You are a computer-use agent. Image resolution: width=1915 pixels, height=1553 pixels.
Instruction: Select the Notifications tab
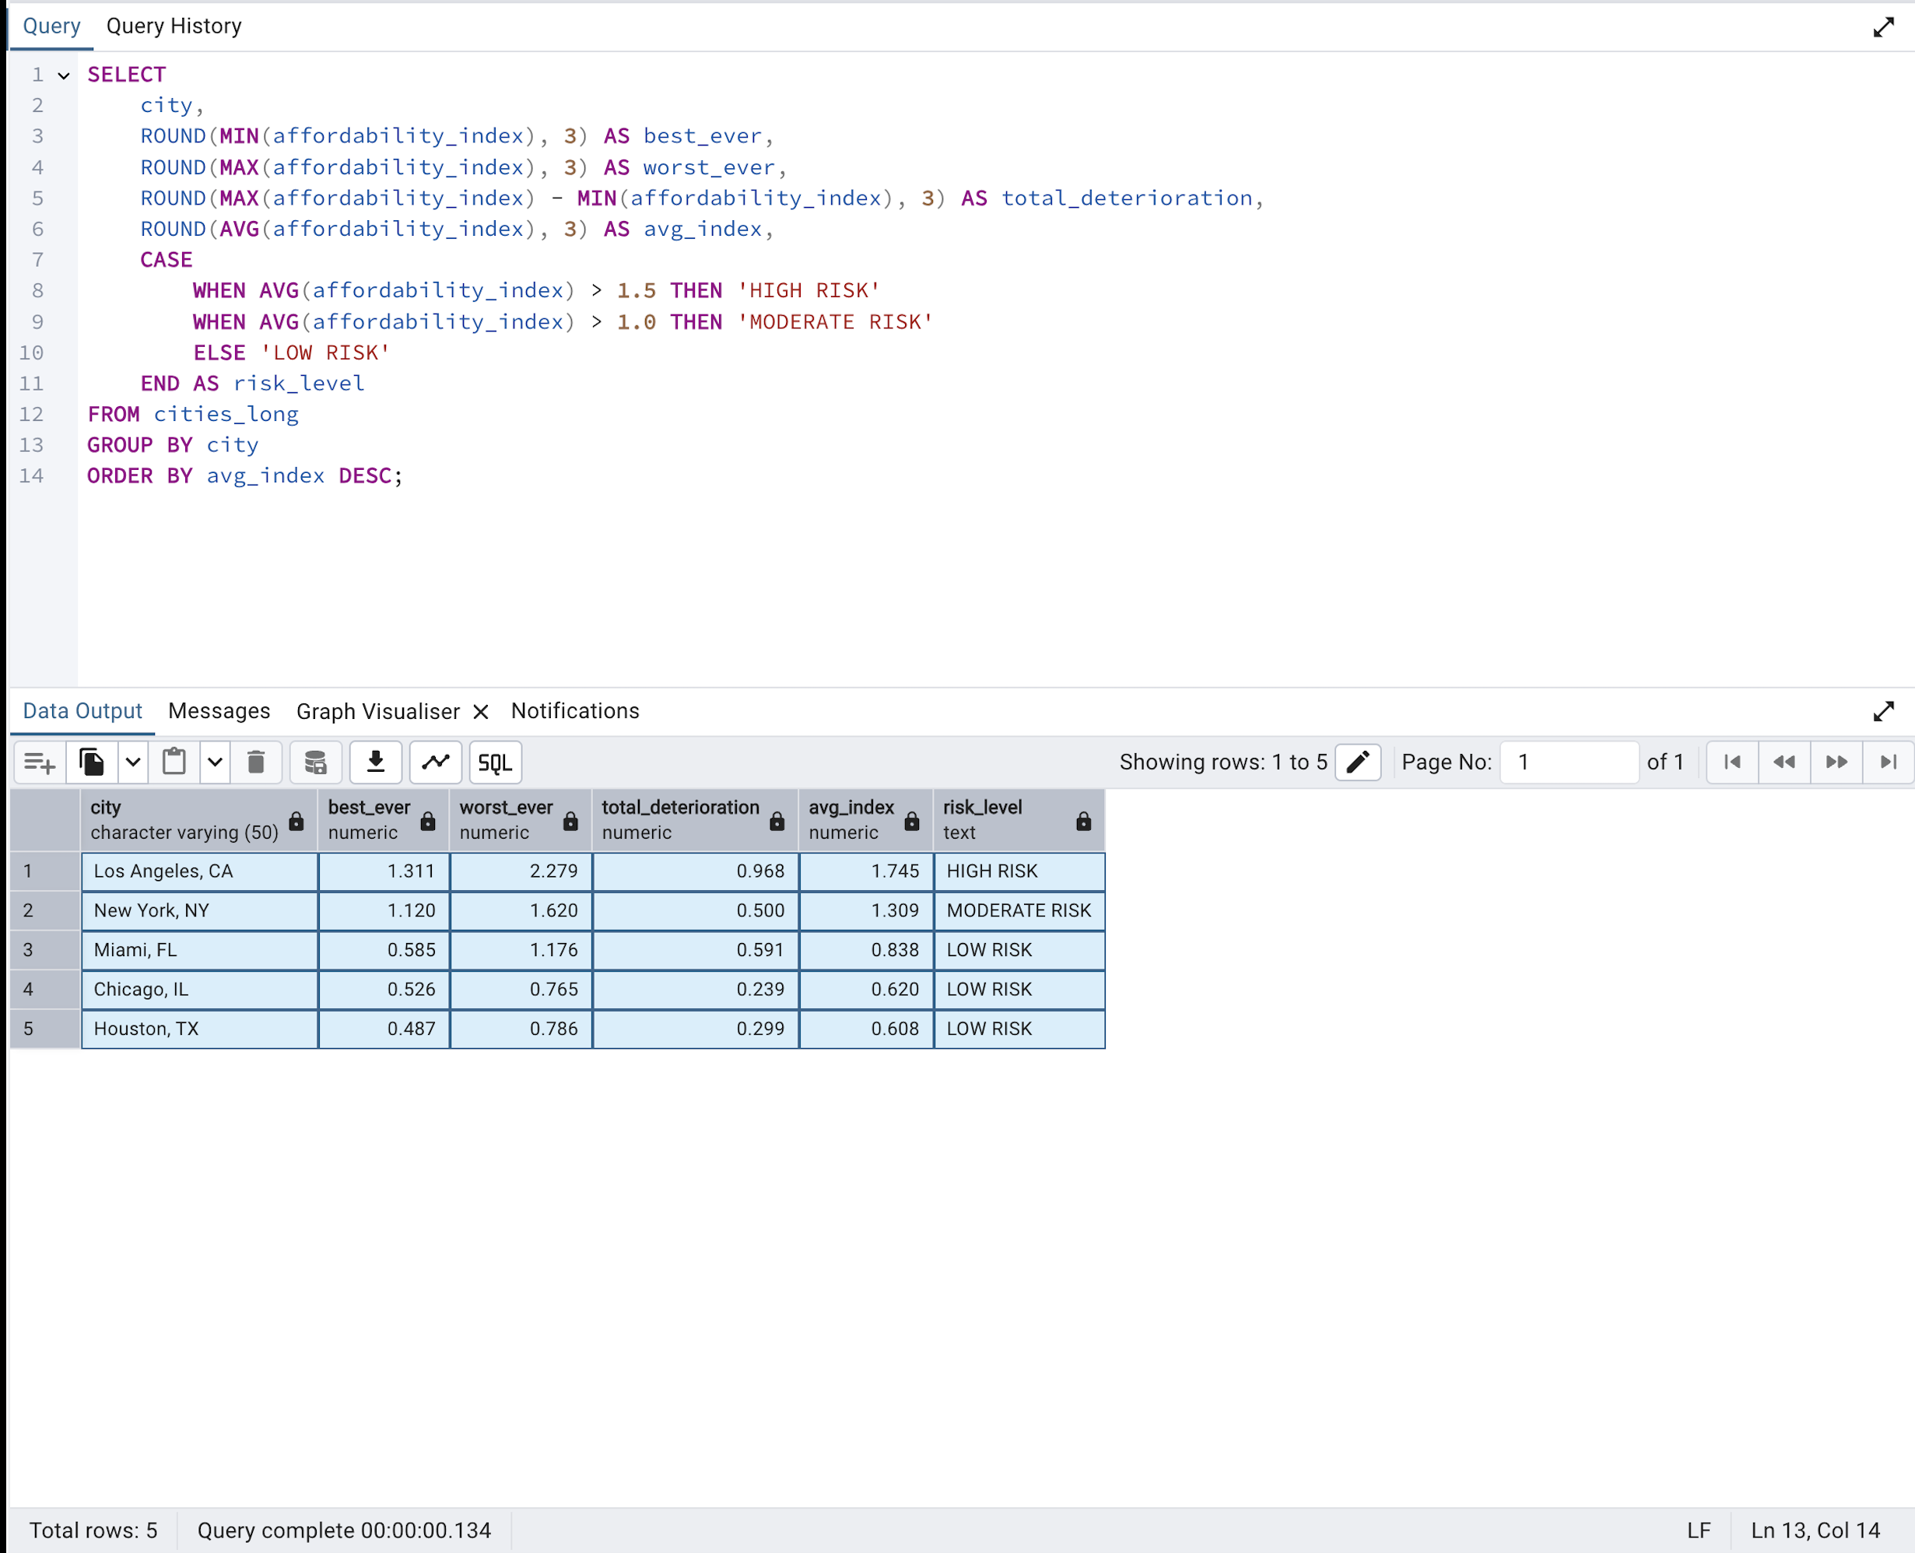point(574,711)
